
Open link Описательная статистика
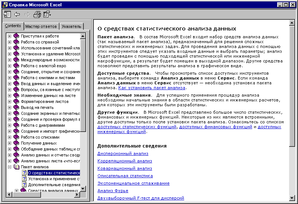click(125, 176)
